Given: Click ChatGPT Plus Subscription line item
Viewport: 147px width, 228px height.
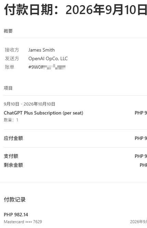Looking at the screenshot, I should [x=44, y=113].
